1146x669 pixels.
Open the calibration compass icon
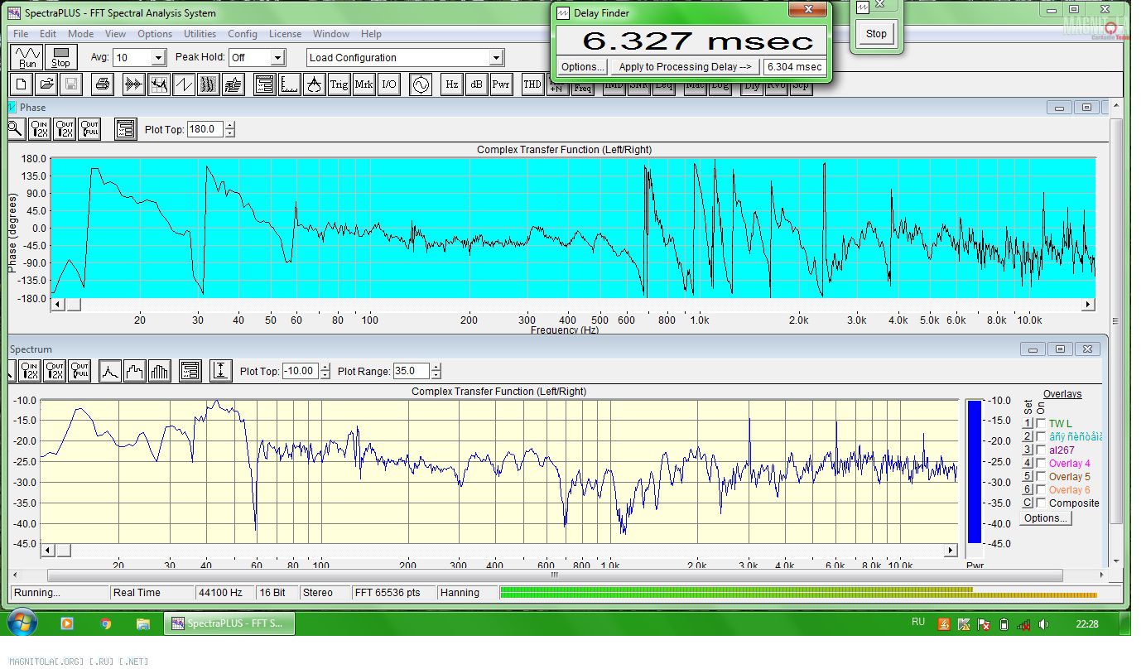click(315, 84)
